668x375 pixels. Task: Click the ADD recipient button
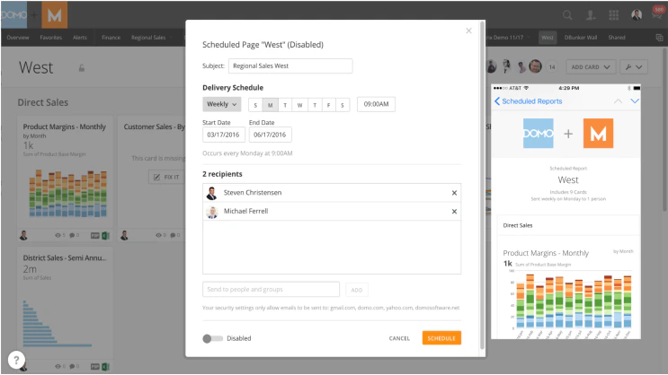[357, 290]
